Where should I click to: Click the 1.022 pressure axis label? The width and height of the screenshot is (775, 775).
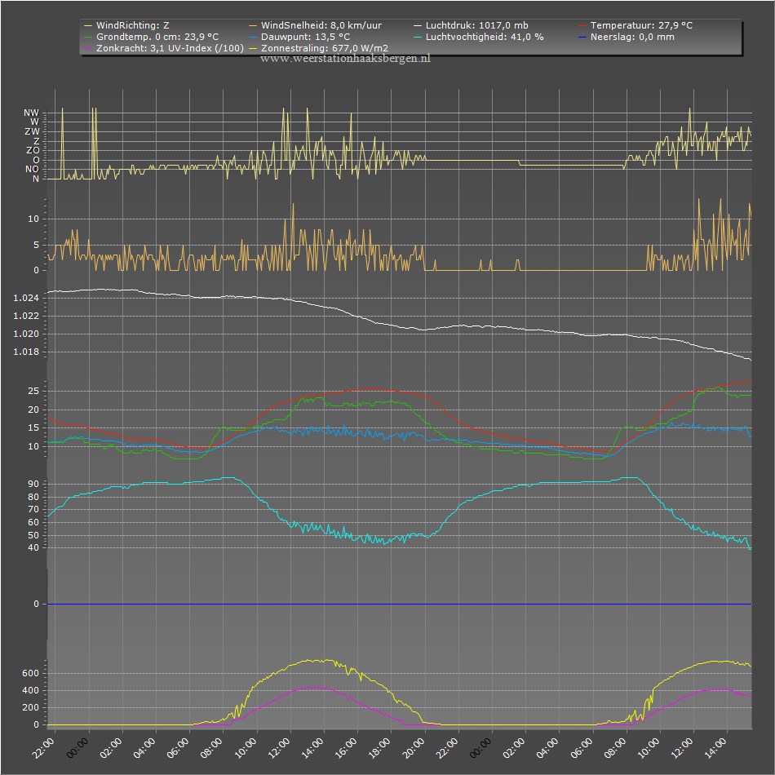26,316
